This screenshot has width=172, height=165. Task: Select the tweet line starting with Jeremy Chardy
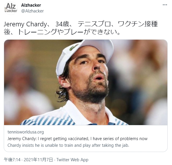(x=81, y=24)
